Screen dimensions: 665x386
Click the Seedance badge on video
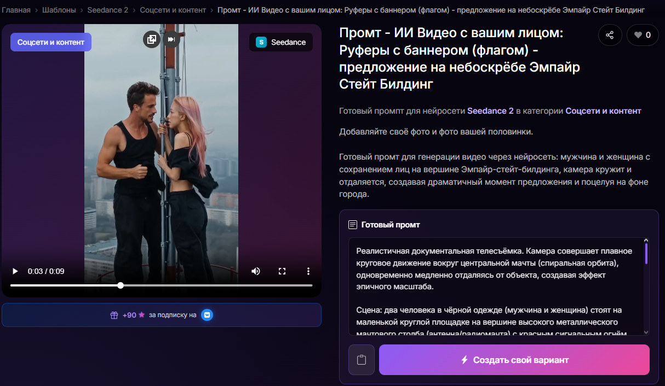281,42
